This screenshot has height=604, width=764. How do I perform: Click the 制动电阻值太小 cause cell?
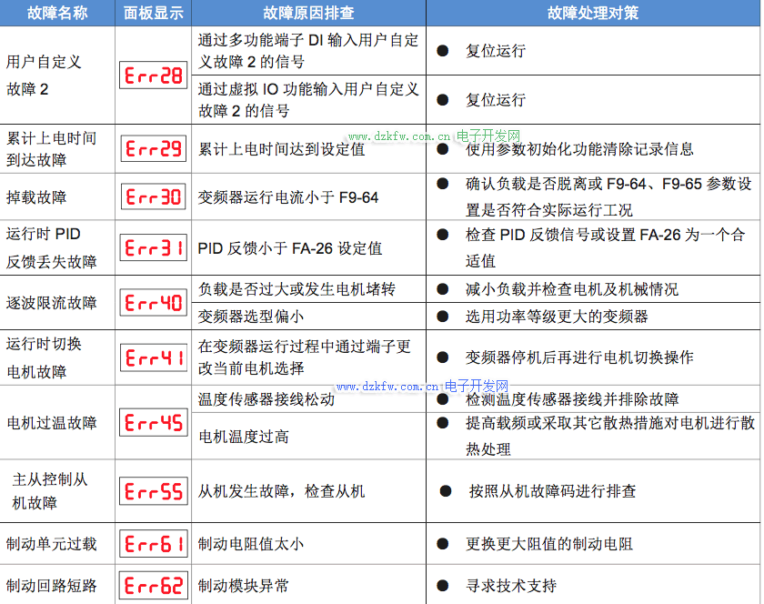[x=251, y=544]
